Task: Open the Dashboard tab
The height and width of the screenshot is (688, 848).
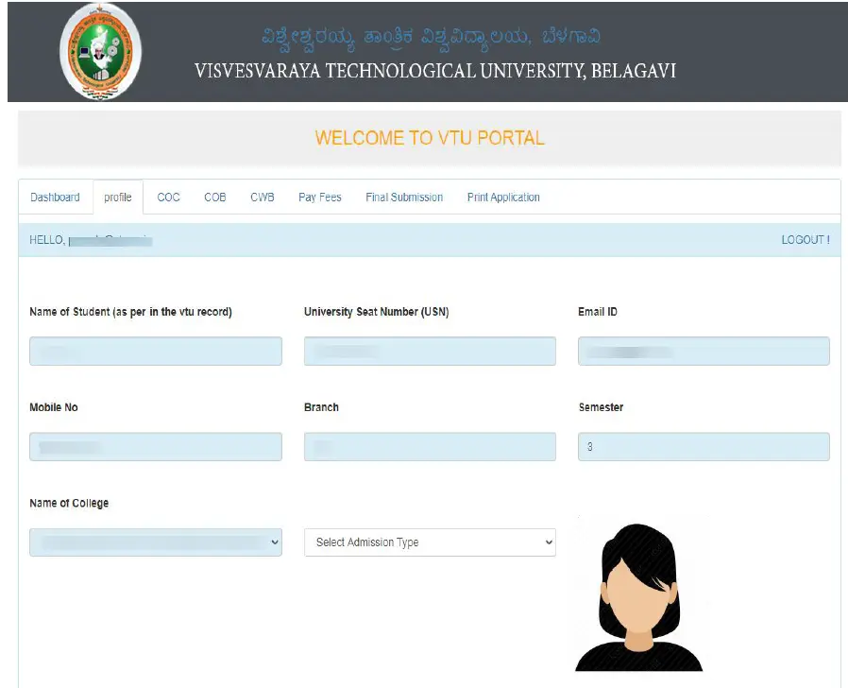Action: pos(55,197)
